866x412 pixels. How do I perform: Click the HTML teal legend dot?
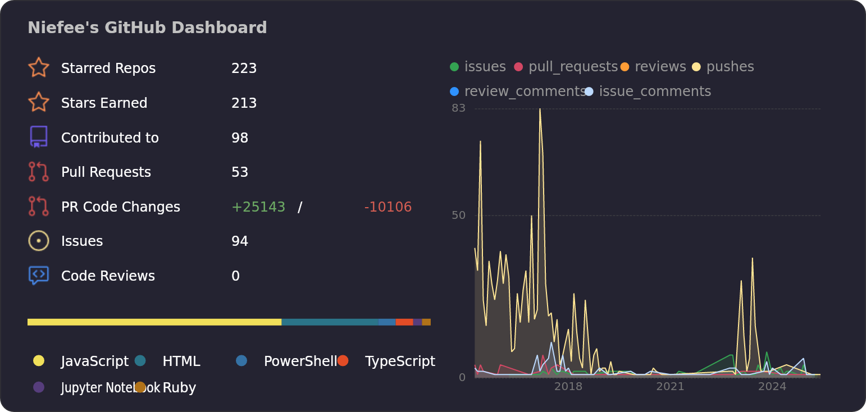140,361
